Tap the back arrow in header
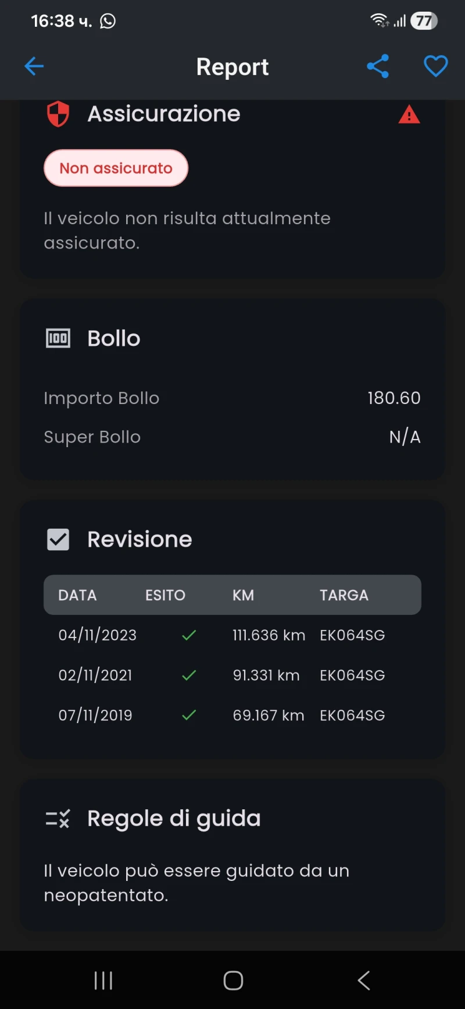 [x=34, y=66]
